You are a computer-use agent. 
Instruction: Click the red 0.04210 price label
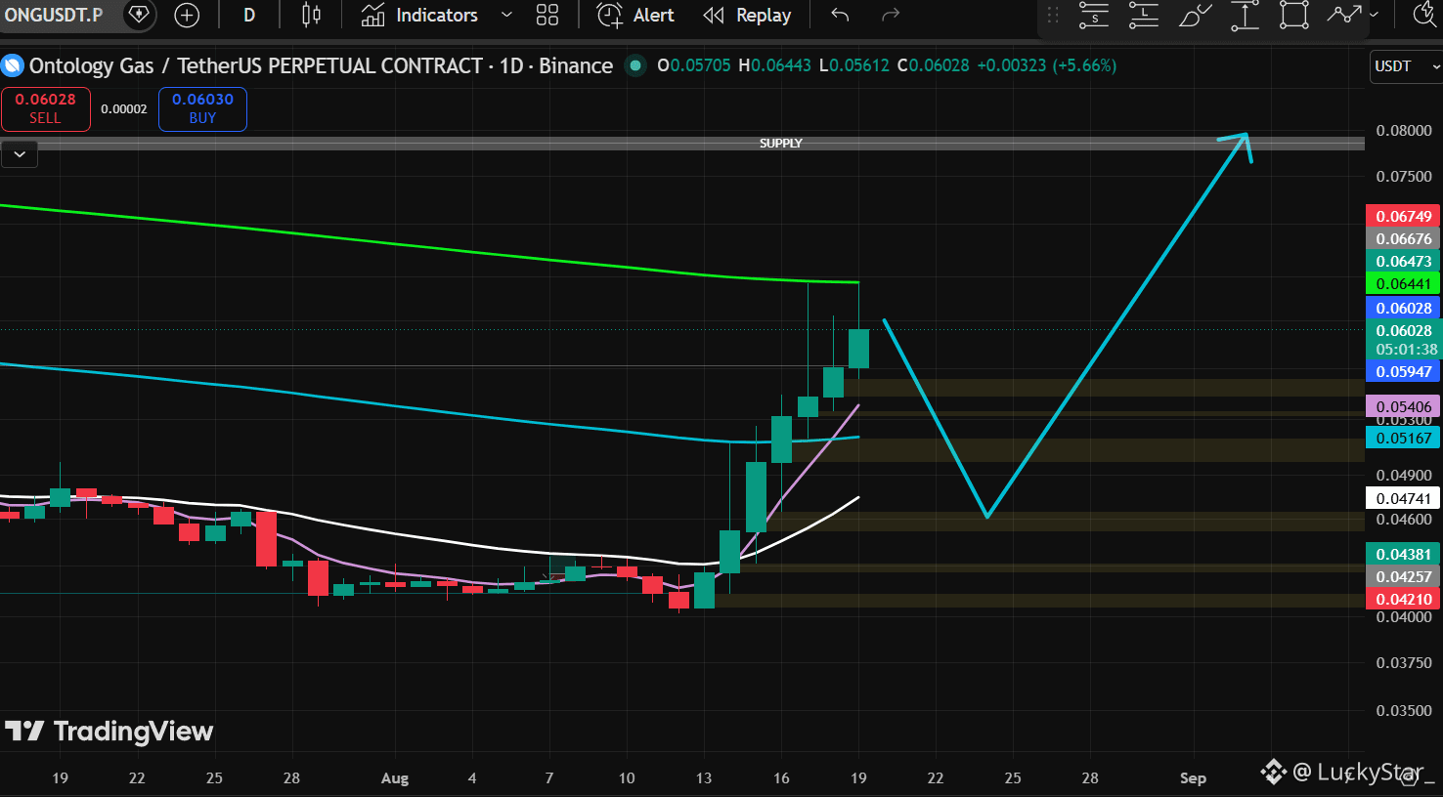coord(1403,600)
